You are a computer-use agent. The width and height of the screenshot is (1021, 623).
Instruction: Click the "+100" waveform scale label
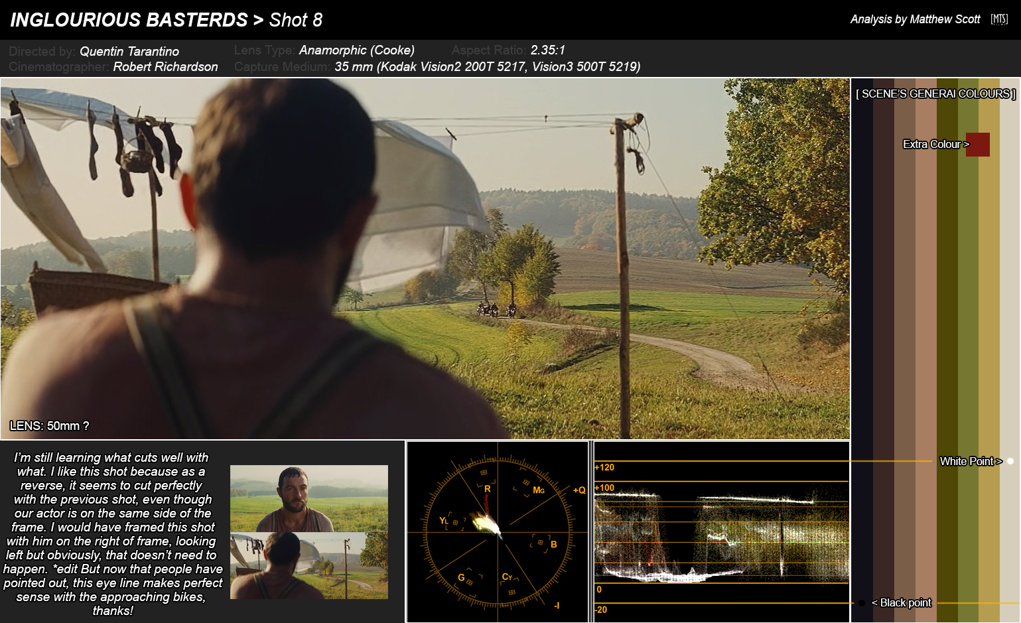[x=604, y=488]
